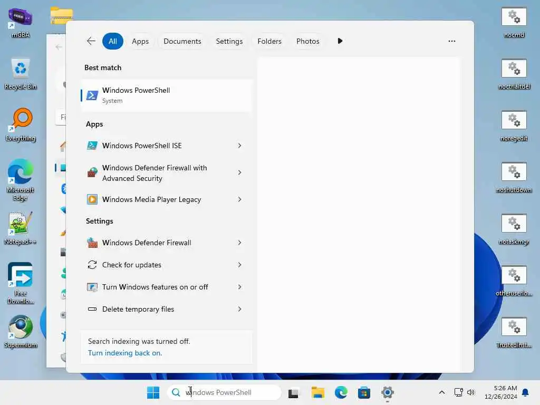Expand the Windows Defender Firewall setting chevron
Screen dimensions: 540x405
tap(240, 243)
